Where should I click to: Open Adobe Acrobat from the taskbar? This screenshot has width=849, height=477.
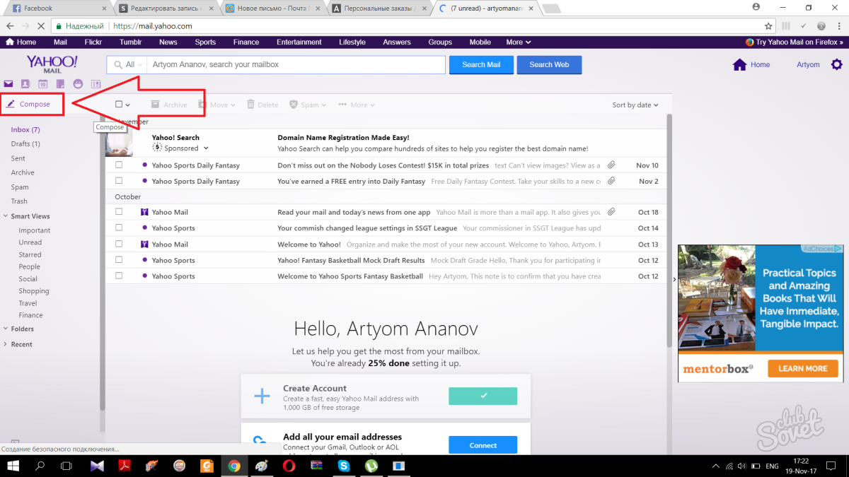point(125,466)
